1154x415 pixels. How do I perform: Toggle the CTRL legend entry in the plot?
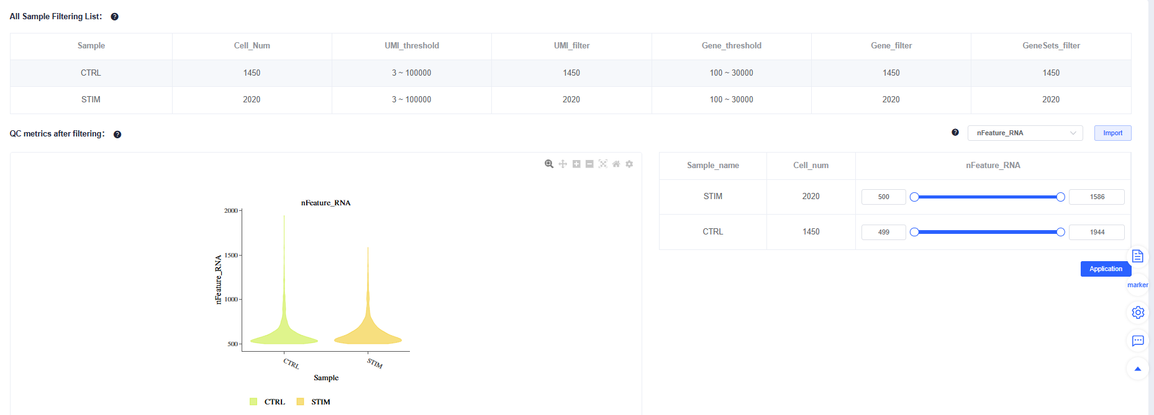(x=268, y=402)
